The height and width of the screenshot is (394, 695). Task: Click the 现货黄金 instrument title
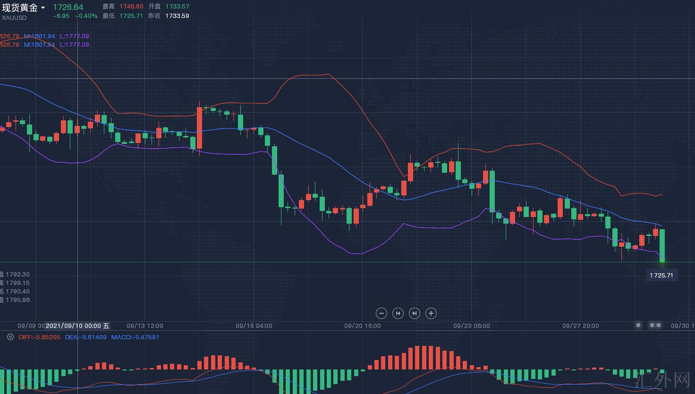[x=20, y=8]
